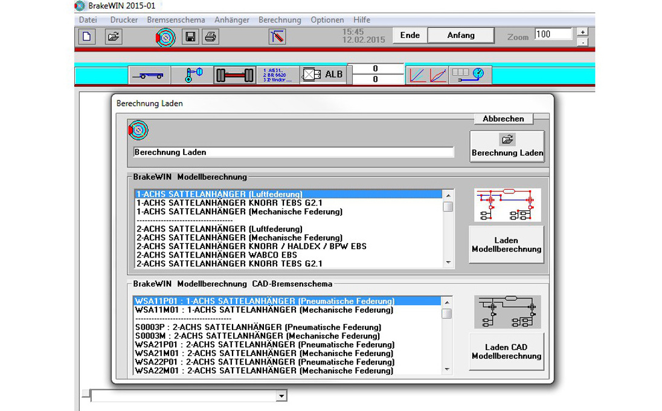The image size is (662, 411).
Task: Open the dropdown arrow of the bottom combo box
Action: [x=281, y=396]
